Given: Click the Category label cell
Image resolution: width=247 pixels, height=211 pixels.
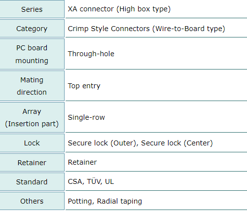Looking at the screenshot, I should (32, 29).
